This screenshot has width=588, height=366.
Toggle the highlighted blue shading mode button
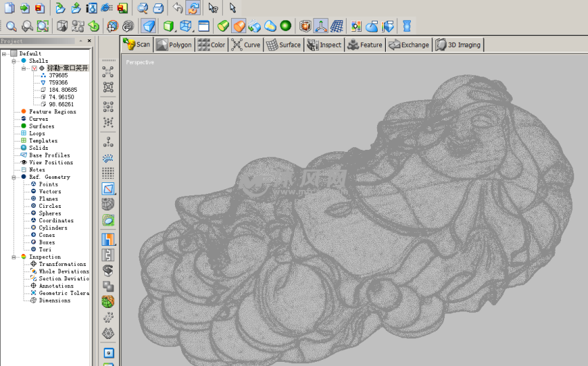148,26
